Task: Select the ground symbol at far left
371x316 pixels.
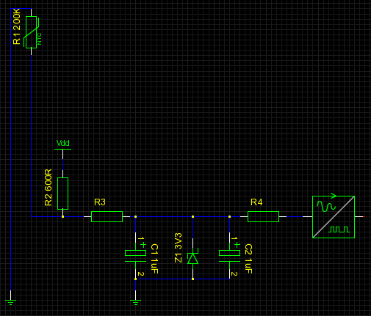Action: 10,302
